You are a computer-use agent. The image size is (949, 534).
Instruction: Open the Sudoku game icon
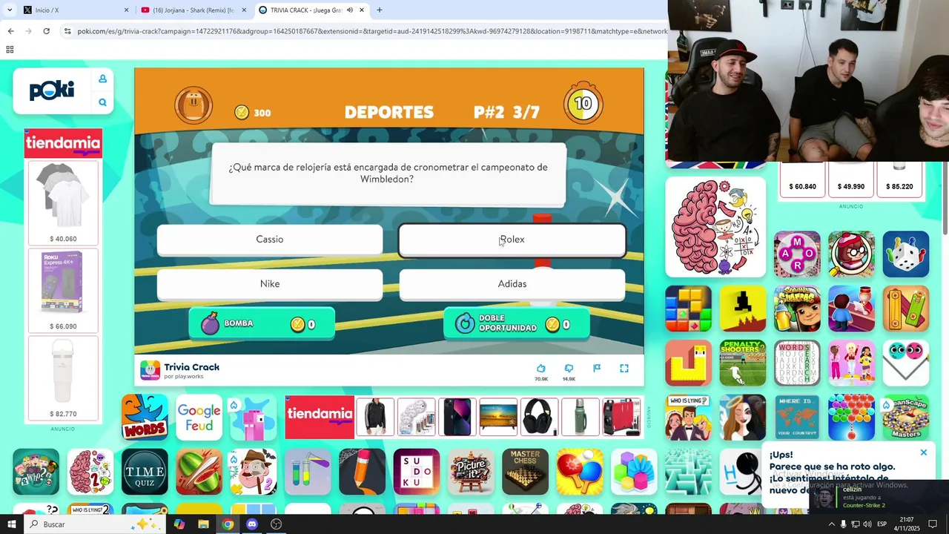pyautogui.click(x=417, y=472)
